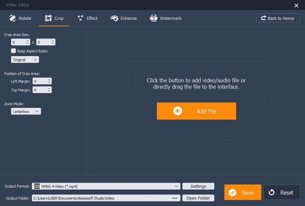Click the checkmark icon on Save
The height and width of the screenshot is (206, 305).
pyautogui.click(x=233, y=192)
